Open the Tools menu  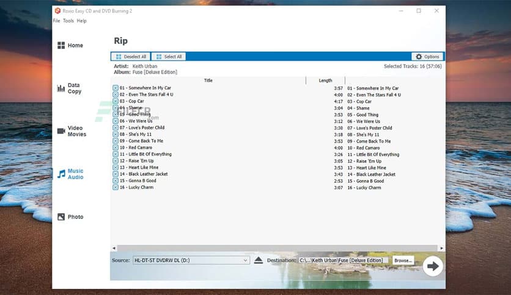(x=68, y=21)
